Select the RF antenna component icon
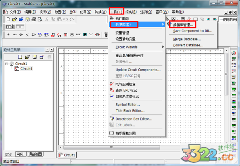Screen dimensions: 240x166 click(x=91, y=35)
